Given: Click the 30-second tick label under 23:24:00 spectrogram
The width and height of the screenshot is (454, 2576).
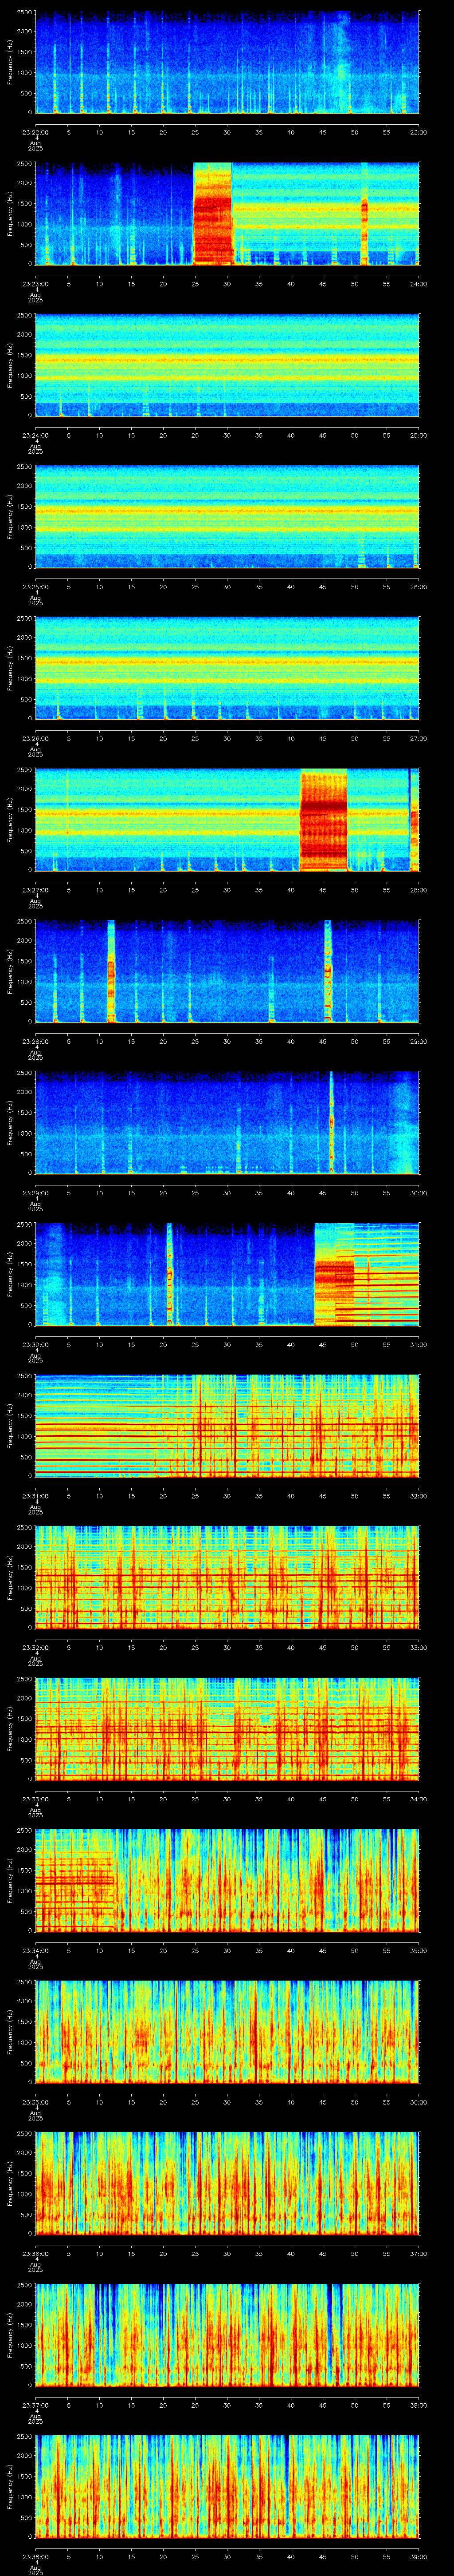Looking at the screenshot, I should [x=227, y=435].
